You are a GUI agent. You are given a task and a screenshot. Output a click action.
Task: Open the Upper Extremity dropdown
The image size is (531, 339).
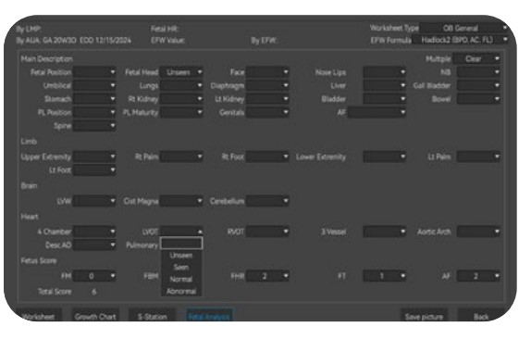[94, 157]
